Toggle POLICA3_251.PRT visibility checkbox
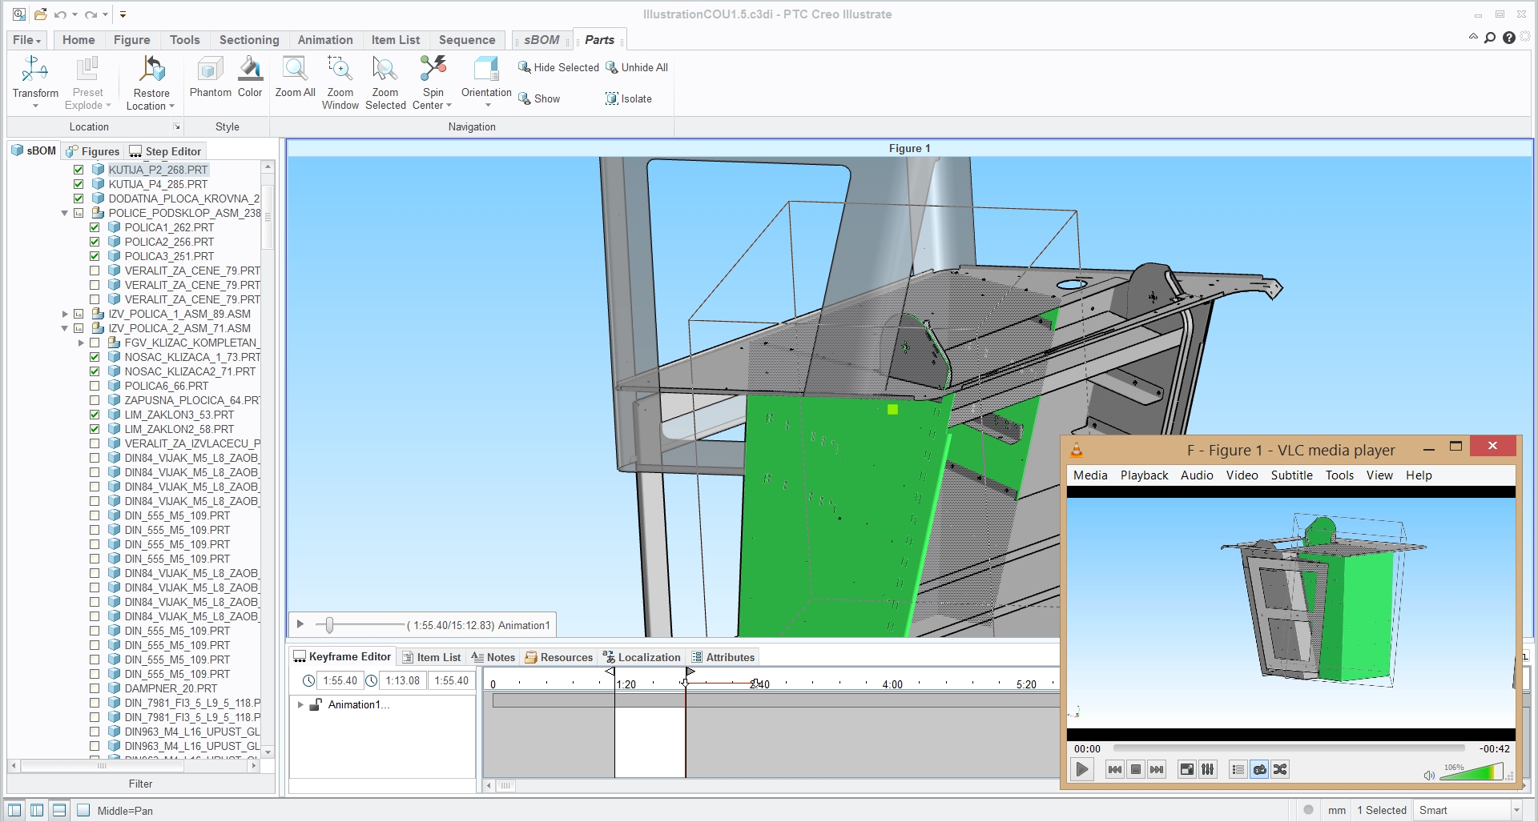This screenshot has width=1538, height=822. 95,256
